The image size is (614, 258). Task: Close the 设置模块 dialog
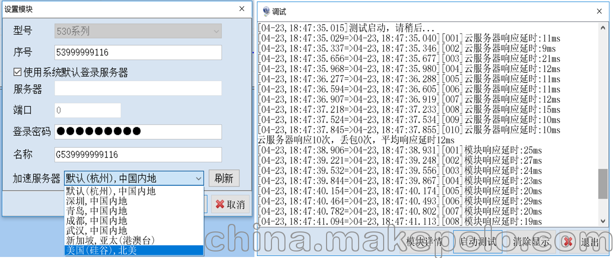[242, 9]
